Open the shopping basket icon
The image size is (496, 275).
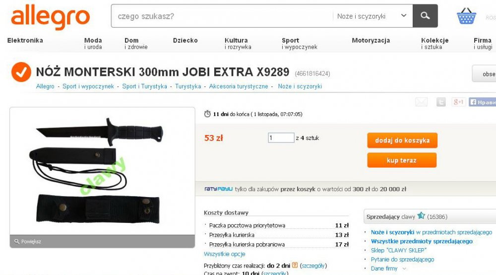point(466,16)
